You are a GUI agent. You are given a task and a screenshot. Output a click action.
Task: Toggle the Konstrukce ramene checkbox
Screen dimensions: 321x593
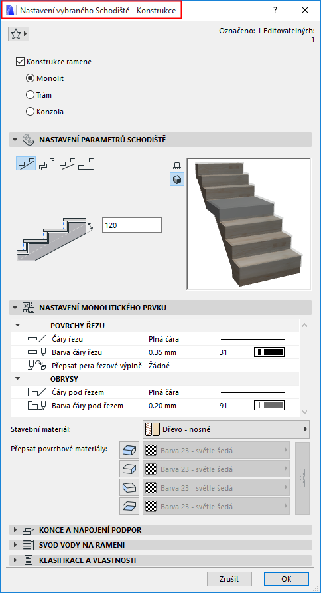pyautogui.click(x=20, y=62)
